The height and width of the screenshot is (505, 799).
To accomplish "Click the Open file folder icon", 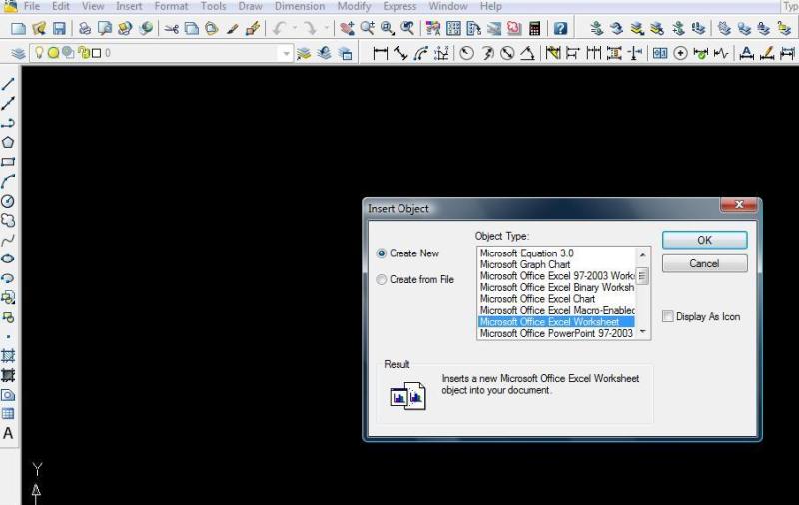I will (39, 29).
